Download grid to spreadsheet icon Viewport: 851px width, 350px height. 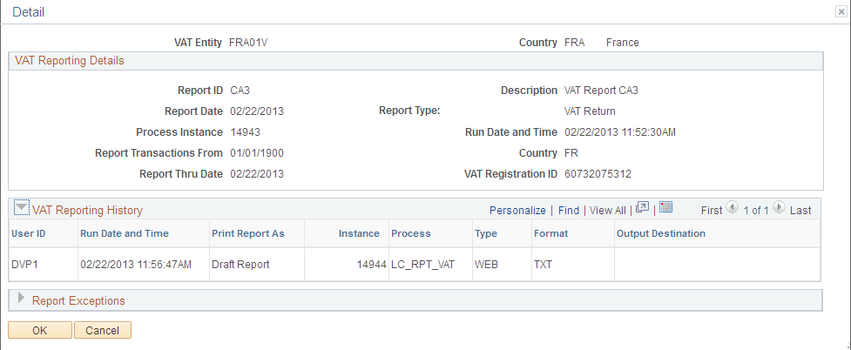(x=666, y=207)
